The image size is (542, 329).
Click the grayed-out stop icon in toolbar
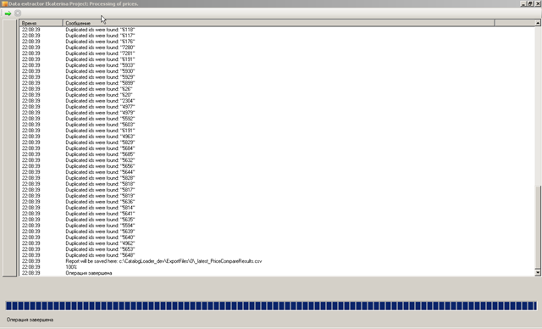tap(18, 14)
